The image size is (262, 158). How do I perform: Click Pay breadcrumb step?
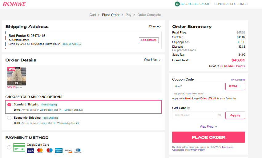(x=128, y=15)
